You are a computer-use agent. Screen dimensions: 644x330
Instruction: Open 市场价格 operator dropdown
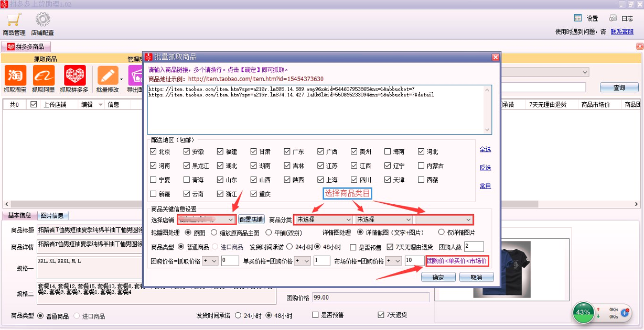click(x=393, y=261)
